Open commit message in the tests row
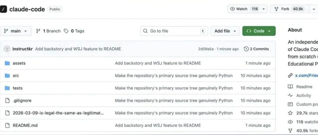Image resolution: width=318 pixels, height=135 pixels. tap(174, 88)
